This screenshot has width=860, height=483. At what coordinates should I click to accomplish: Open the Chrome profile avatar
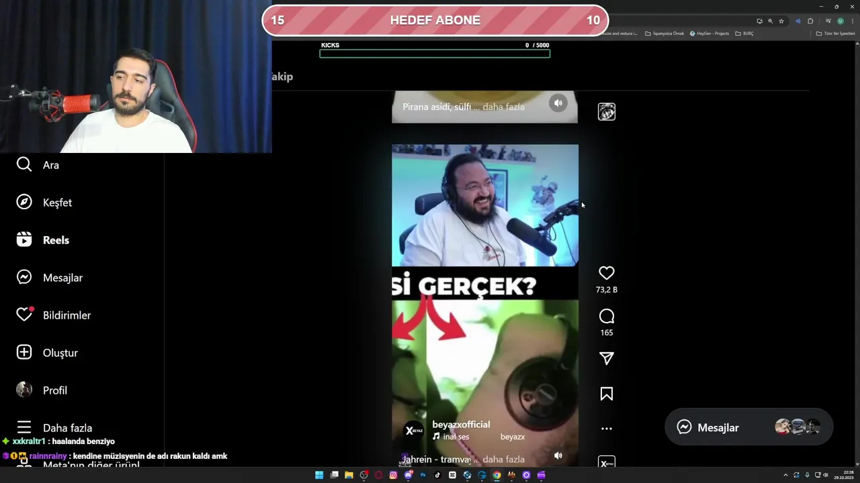[x=841, y=21]
